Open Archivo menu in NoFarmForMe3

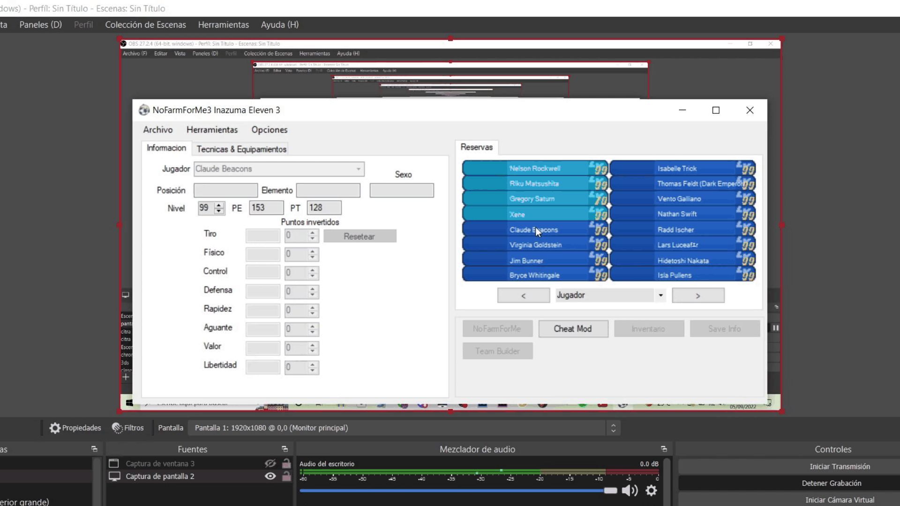158,130
